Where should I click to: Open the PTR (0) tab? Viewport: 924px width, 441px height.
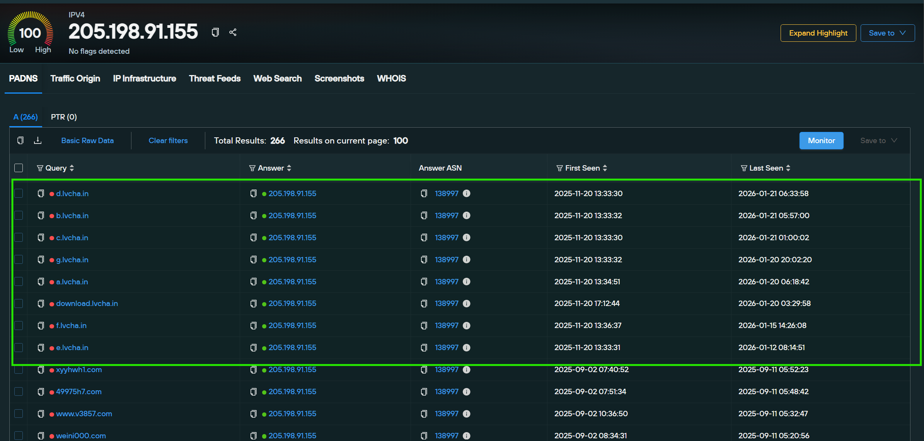coord(63,117)
